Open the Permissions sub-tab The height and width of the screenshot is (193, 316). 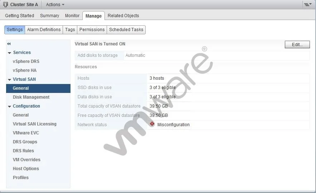pyautogui.click(x=92, y=30)
